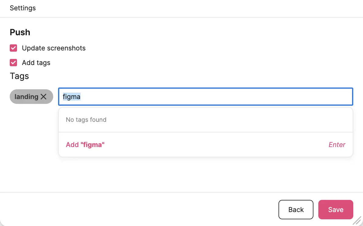Disable the Add tags checkbox
This screenshot has height=226, width=363.
(13, 63)
